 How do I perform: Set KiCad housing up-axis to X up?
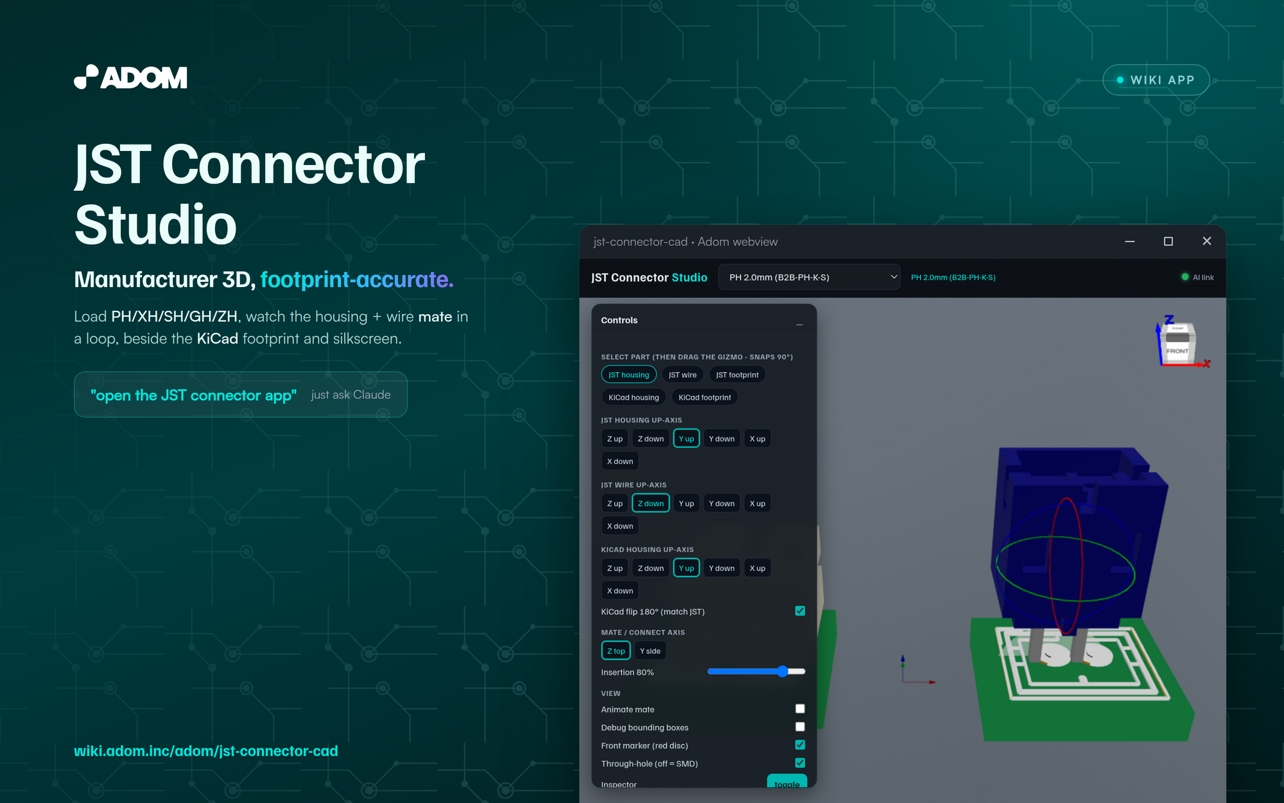click(757, 568)
